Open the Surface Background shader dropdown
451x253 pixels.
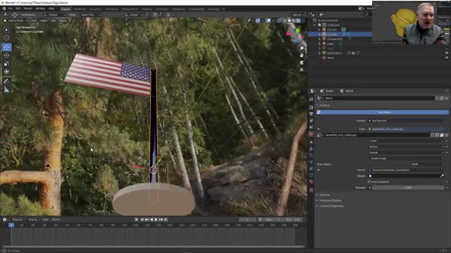pos(407,121)
